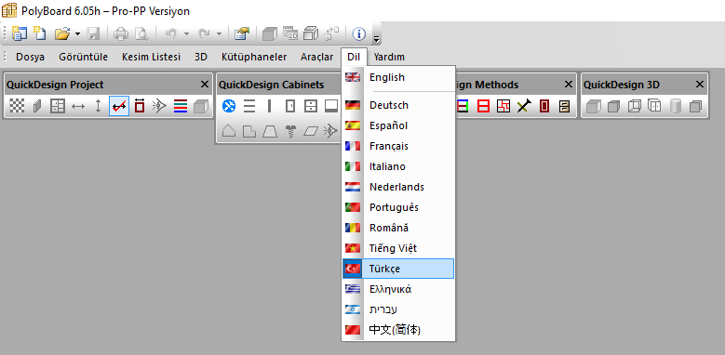Screen dimensions: 725x355
Task: Open the Yardım menu
Action: point(389,57)
